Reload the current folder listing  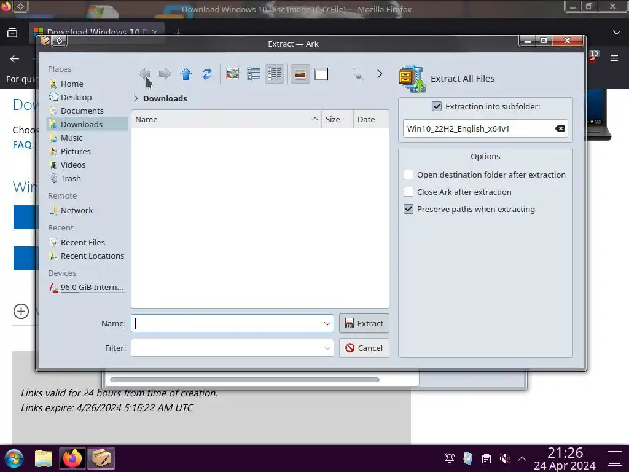point(207,74)
